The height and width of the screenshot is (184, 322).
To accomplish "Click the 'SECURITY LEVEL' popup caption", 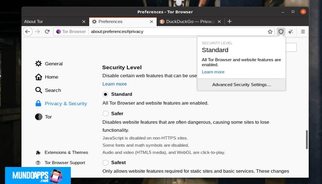I will coord(217,43).
